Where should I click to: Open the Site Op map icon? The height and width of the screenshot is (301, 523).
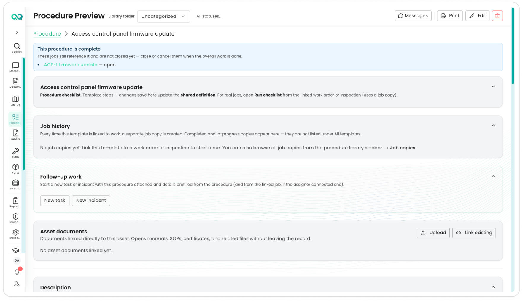15,101
